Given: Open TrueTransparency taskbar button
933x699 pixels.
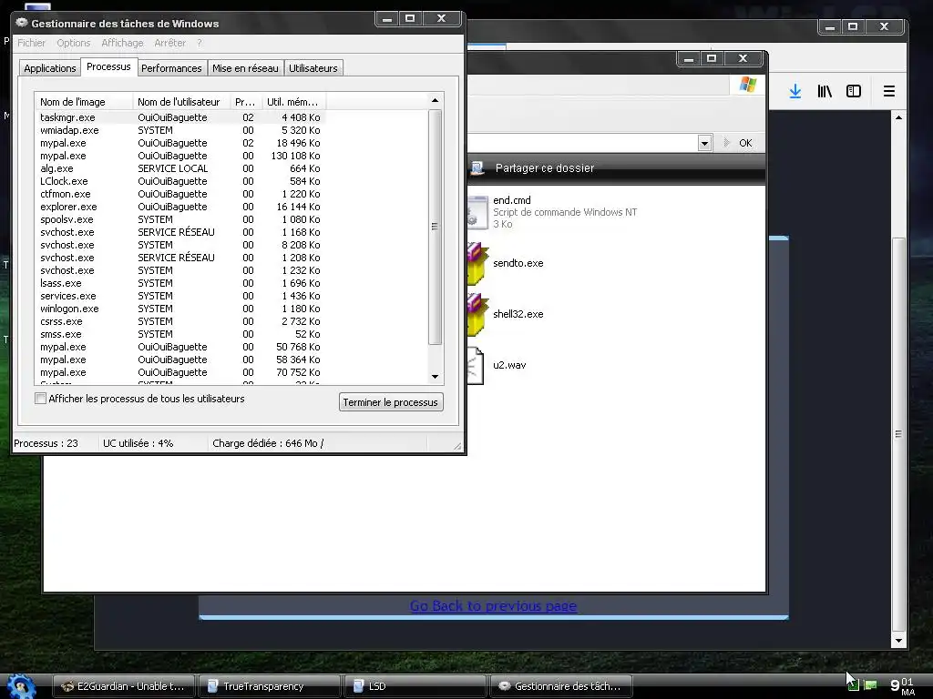Looking at the screenshot, I should click(x=269, y=686).
